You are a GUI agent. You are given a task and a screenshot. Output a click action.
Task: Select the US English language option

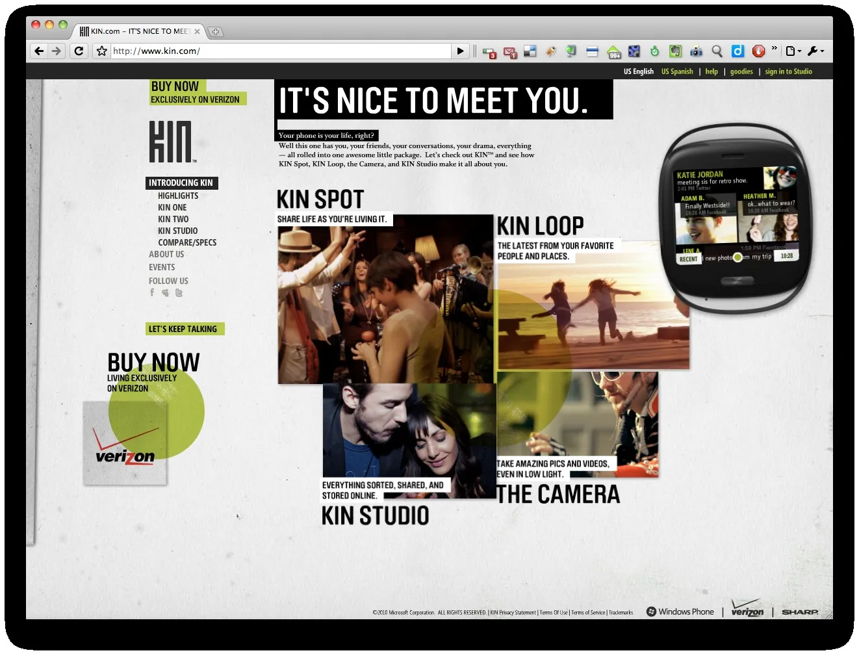(639, 71)
